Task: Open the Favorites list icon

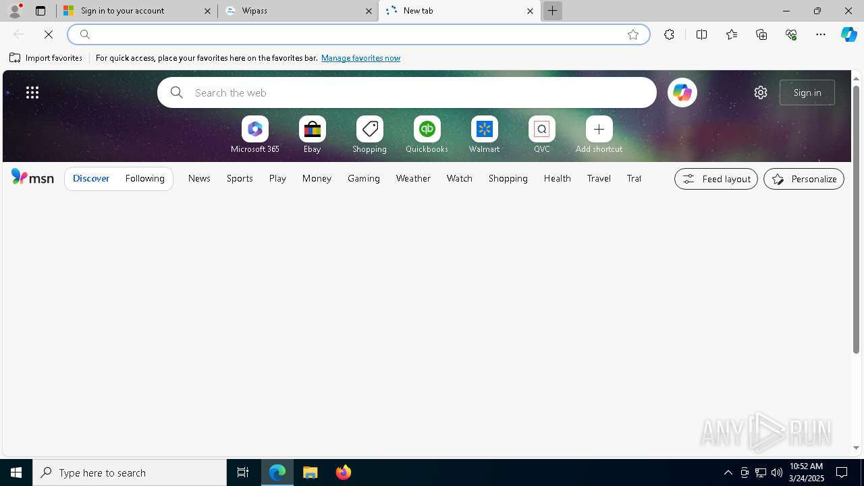Action: [x=732, y=34]
